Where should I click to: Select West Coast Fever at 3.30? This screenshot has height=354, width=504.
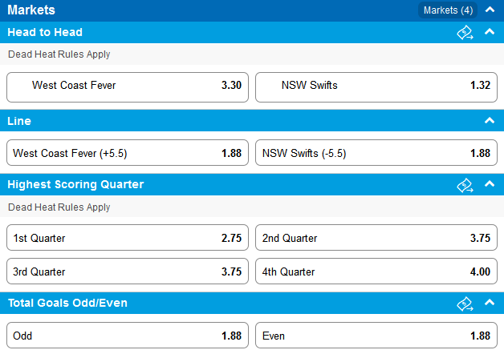coord(128,87)
